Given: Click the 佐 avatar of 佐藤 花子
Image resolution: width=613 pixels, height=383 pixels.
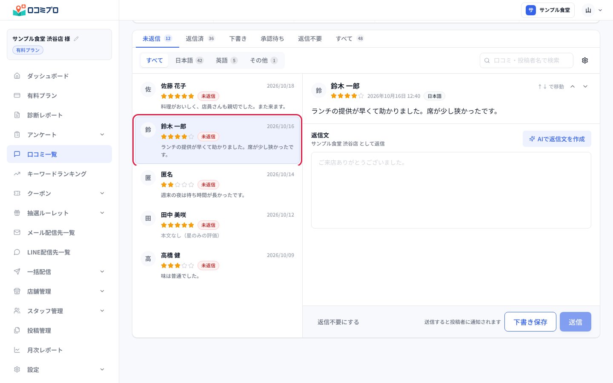Looking at the screenshot, I should coord(148,89).
